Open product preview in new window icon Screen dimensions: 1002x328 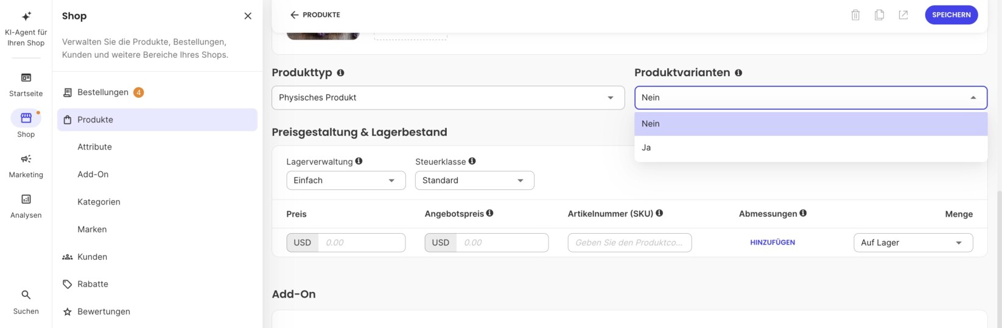click(x=903, y=15)
